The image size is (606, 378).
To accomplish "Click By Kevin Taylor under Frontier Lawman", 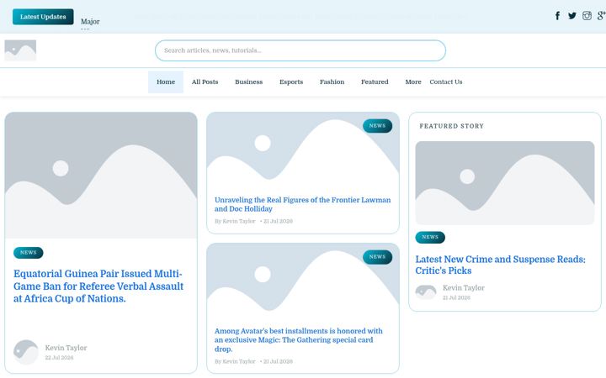I will tap(235, 222).
